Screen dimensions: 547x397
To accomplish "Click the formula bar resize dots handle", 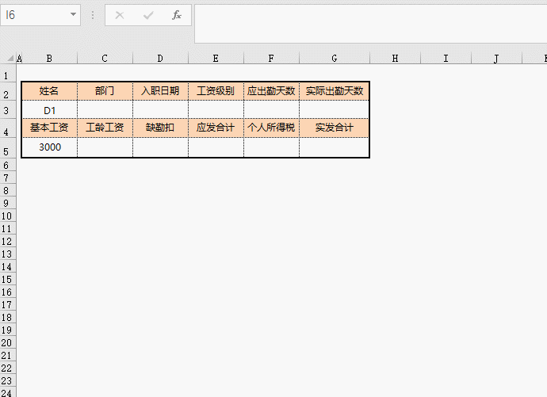I will pyautogui.click(x=93, y=15).
